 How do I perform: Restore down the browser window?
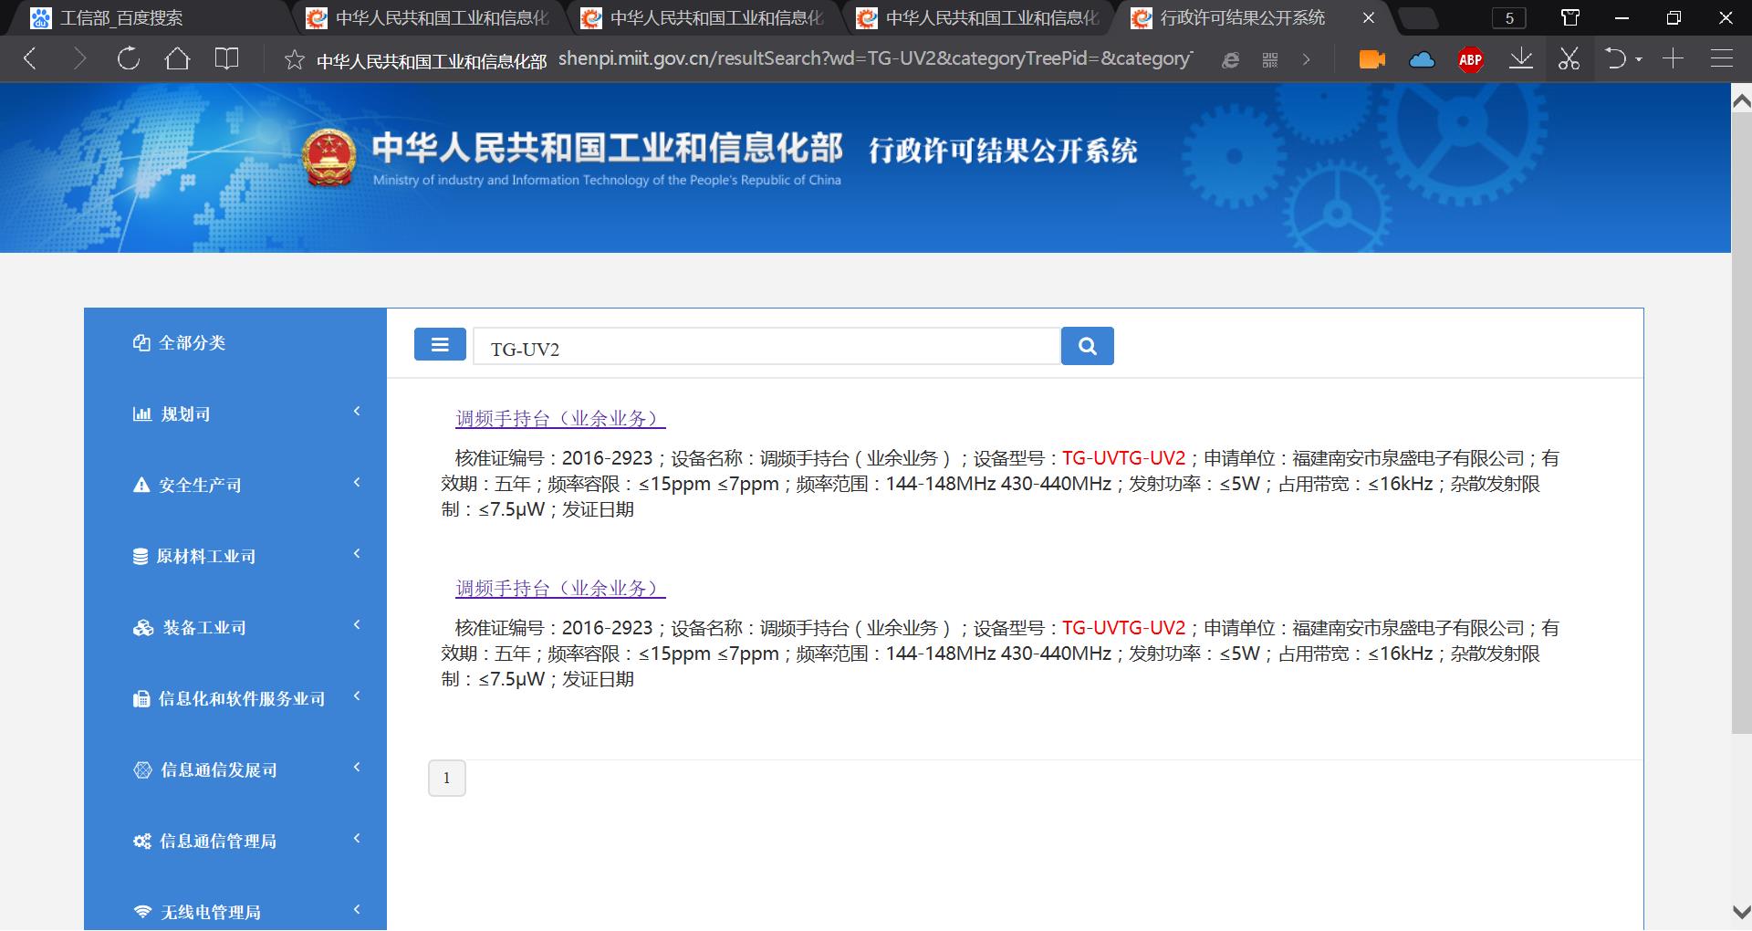click(x=1674, y=18)
